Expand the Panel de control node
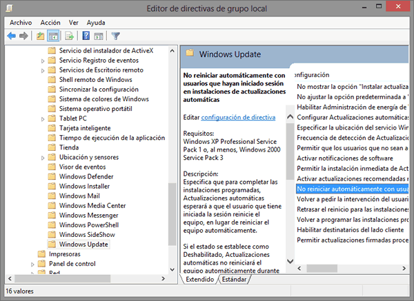The image size is (414, 301). (x=32, y=264)
